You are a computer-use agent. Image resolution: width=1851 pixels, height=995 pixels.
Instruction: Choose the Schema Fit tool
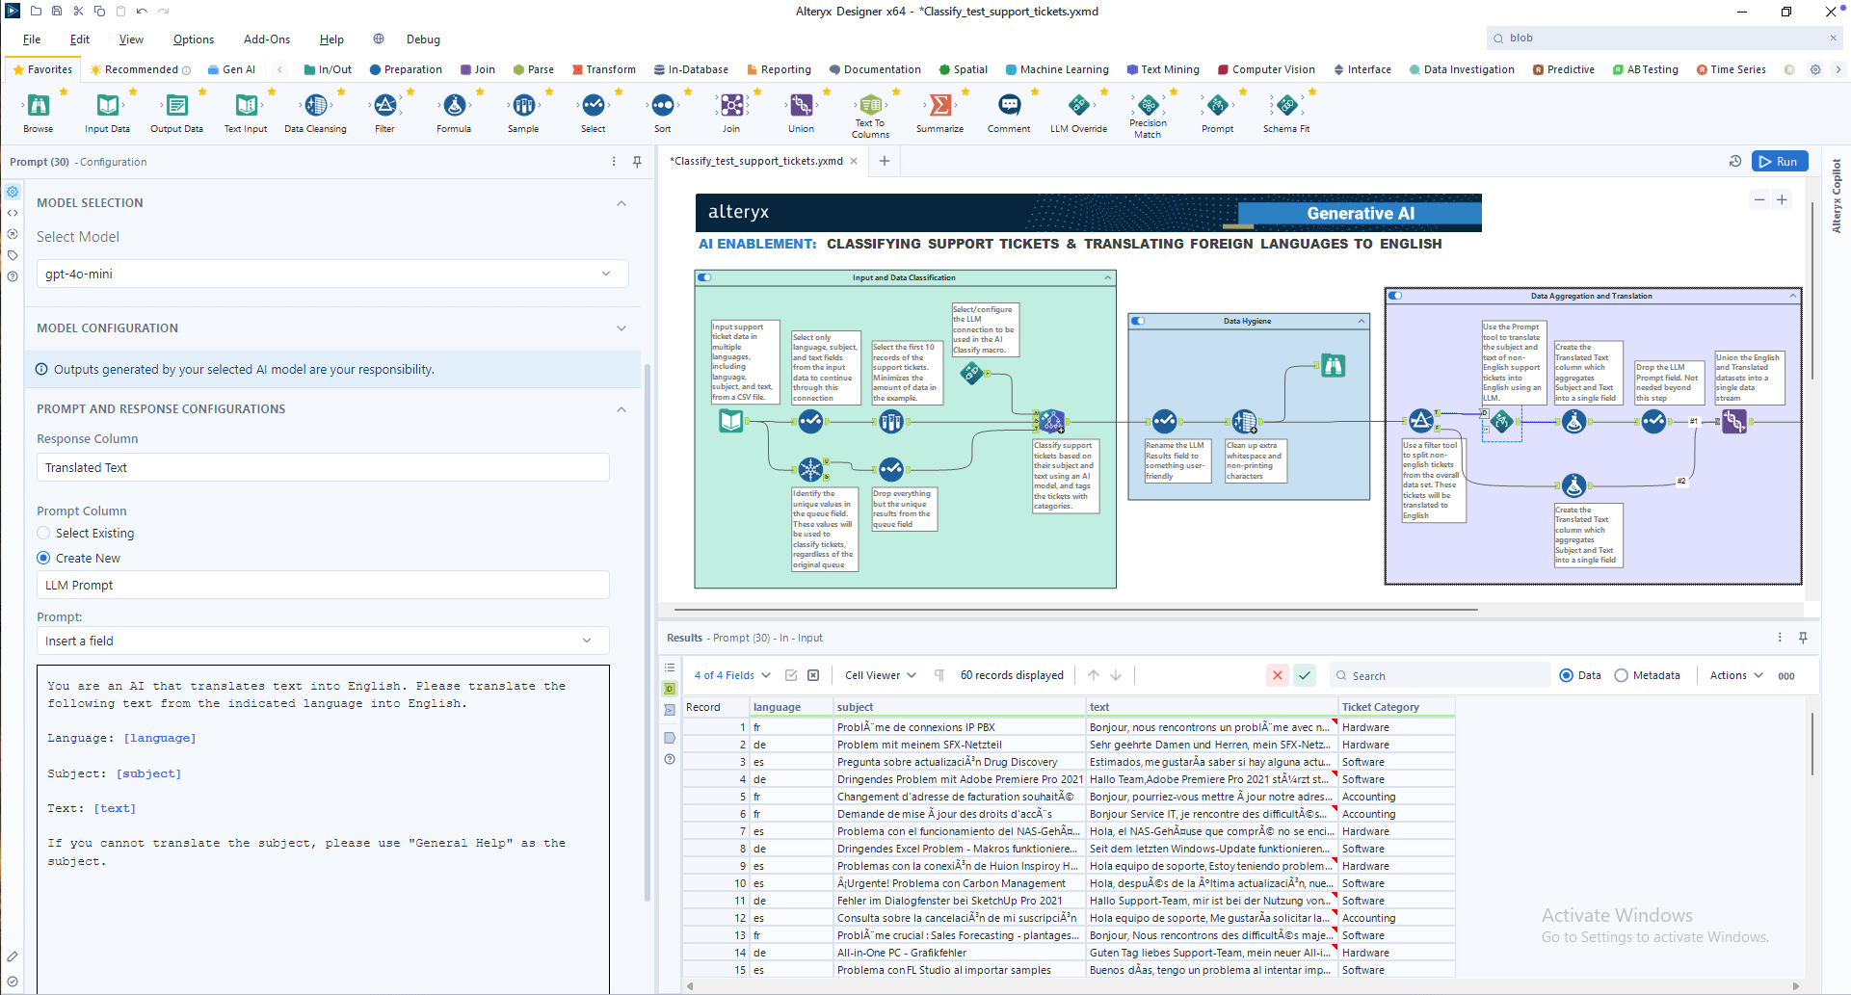(1286, 105)
